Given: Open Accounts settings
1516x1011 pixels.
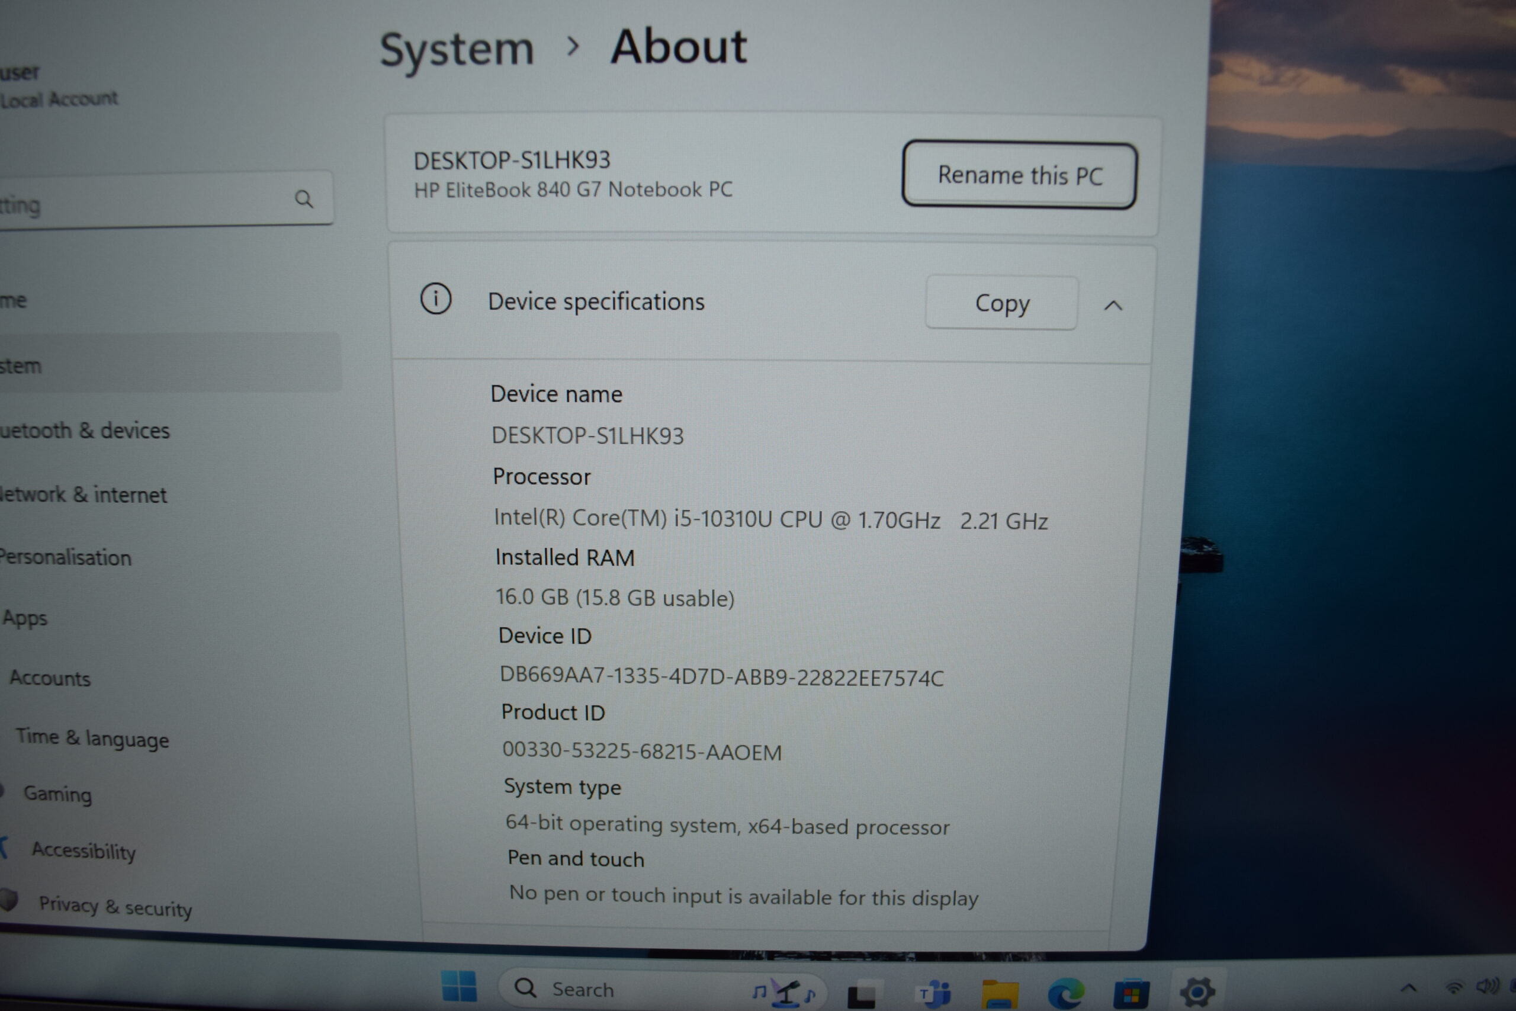Looking at the screenshot, I should coord(50,678).
